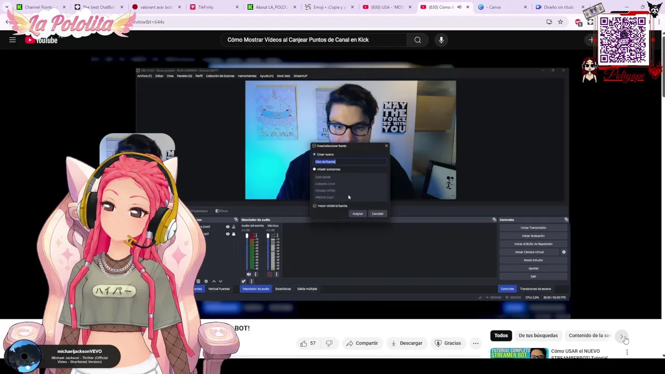Delete source with OBS trash icon
665x374 pixels.
(x=198, y=281)
